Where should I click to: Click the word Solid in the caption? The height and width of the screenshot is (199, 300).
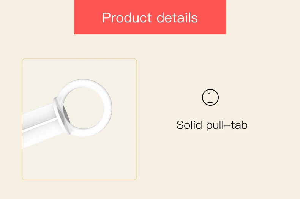click(189, 125)
